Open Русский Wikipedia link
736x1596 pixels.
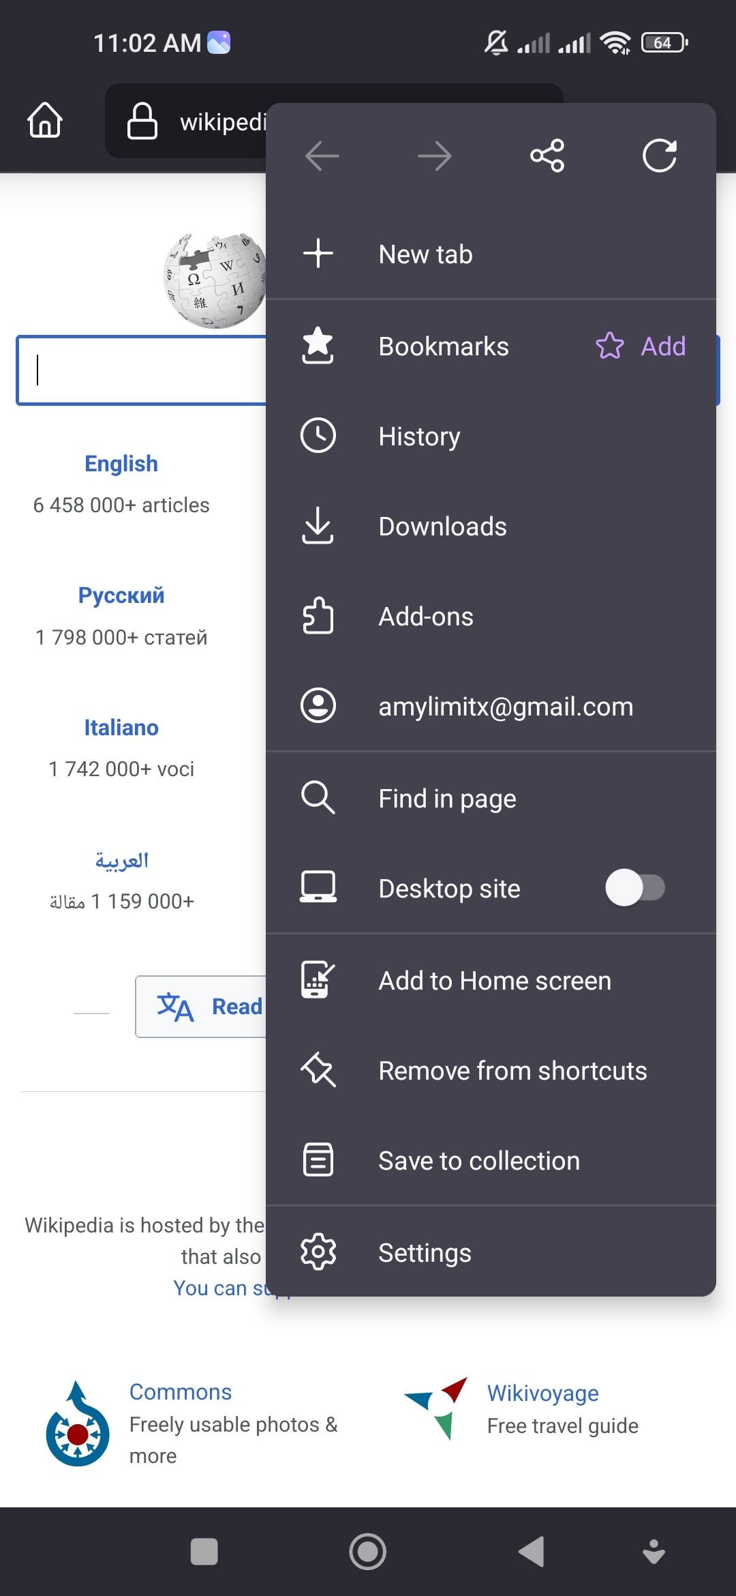click(121, 595)
